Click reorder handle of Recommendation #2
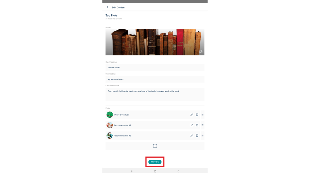309x173 pixels. click(202, 125)
